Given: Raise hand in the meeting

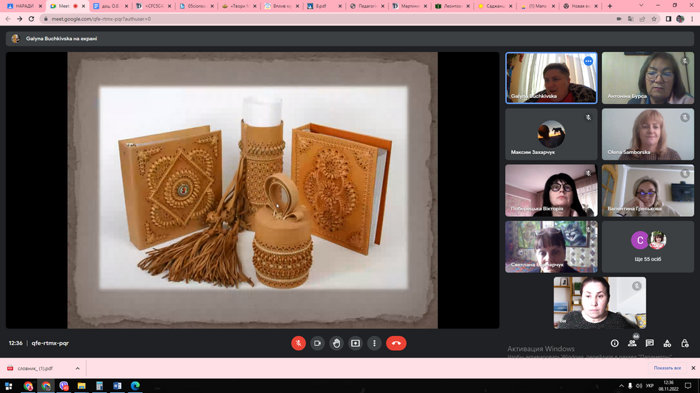Looking at the screenshot, I should (x=336, y=343).
